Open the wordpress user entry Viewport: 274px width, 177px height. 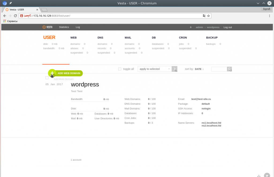(x=85, y=85)
